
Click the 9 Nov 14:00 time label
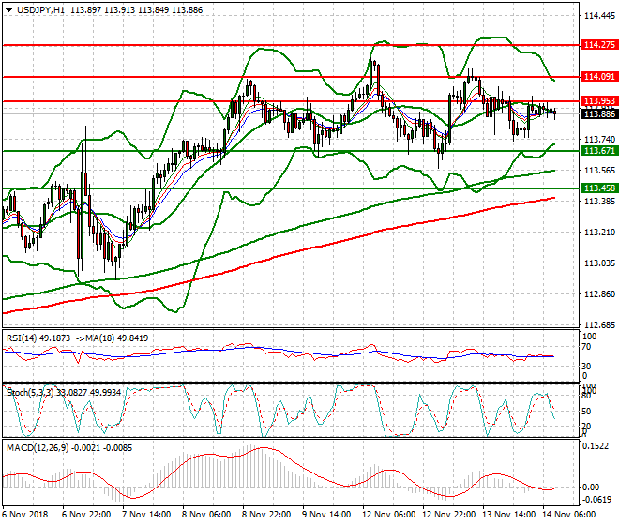tap(326, 515)
